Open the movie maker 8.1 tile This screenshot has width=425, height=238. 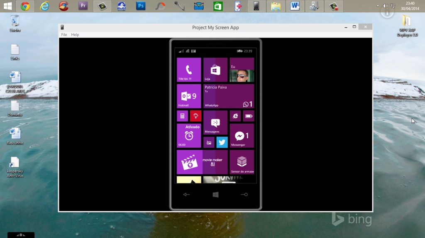[x=202, y=162]
